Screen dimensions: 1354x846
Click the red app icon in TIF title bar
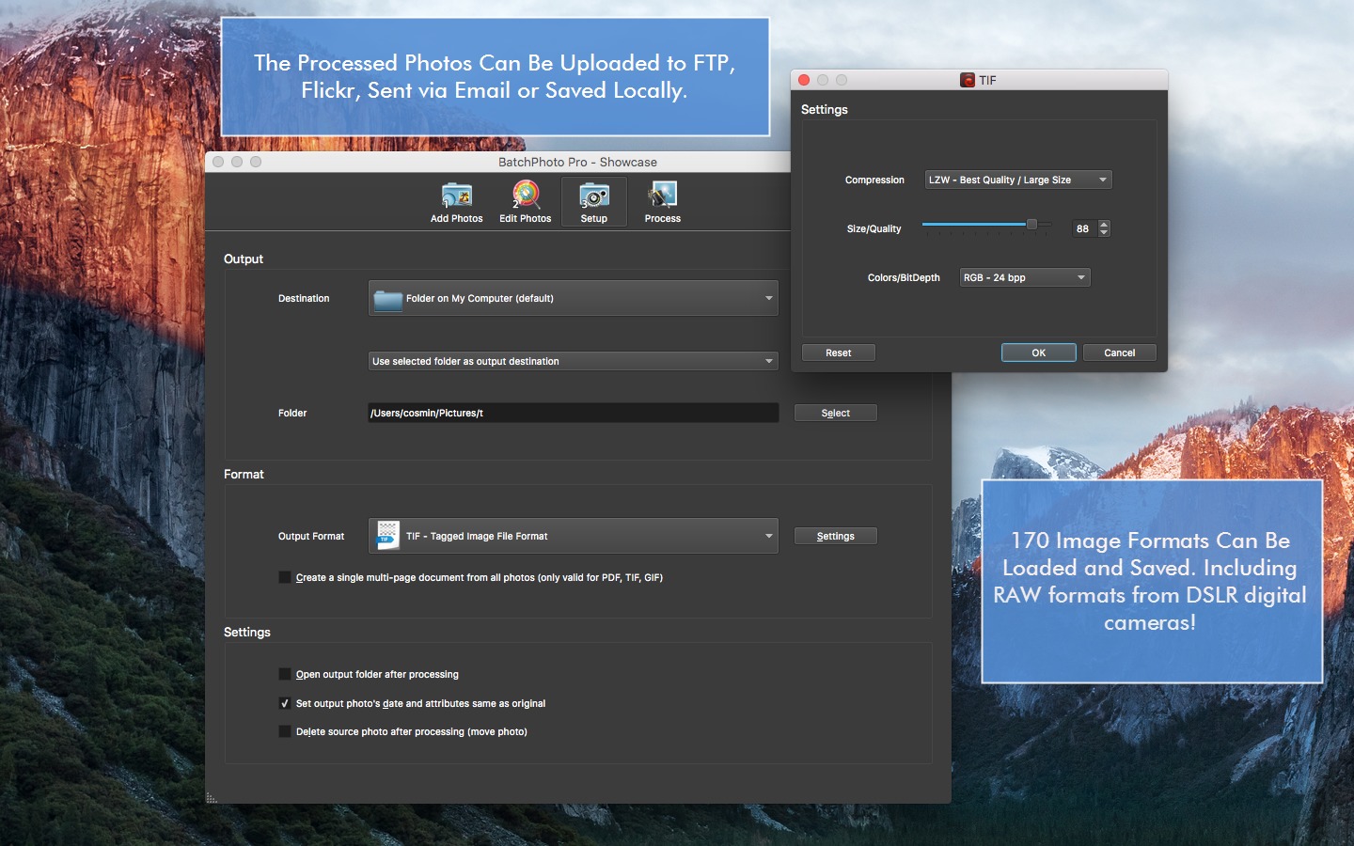[x=967, y=81]
